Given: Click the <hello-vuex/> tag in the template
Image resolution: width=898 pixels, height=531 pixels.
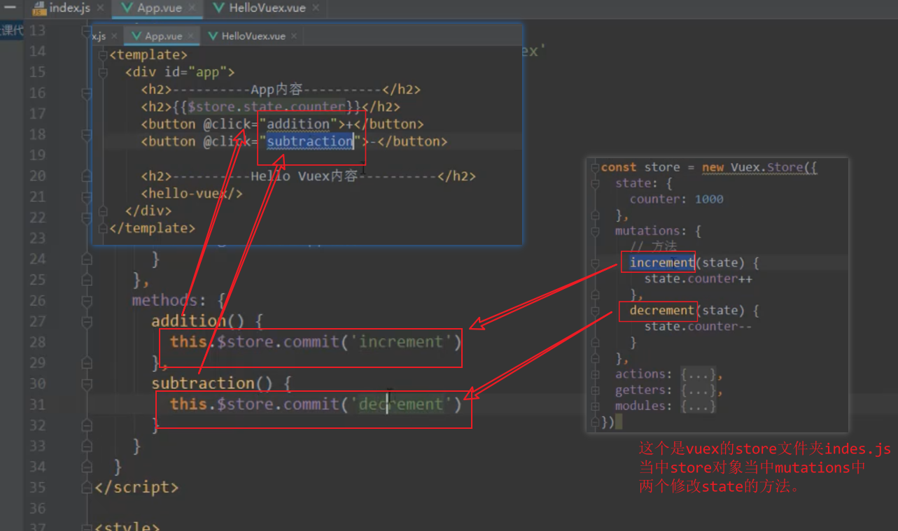Looking at the screenshot, I should pyautogui.click(x=192, y=193).
